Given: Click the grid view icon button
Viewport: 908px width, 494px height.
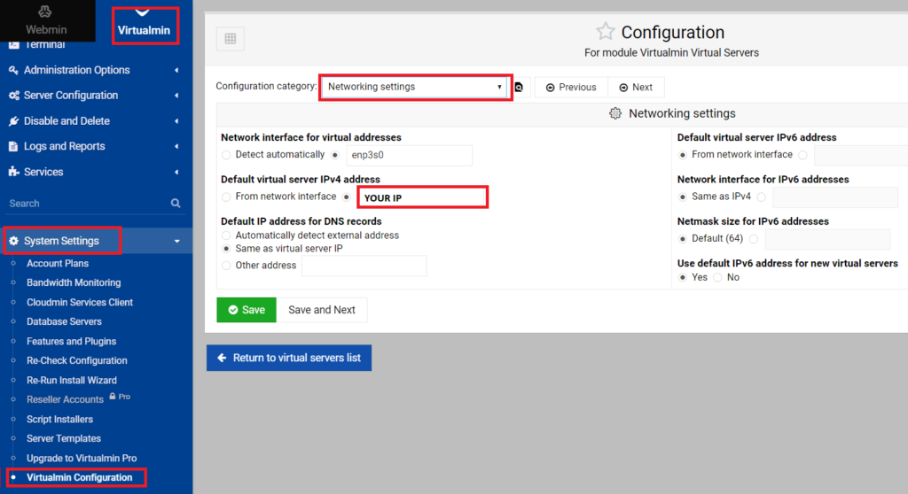Looking at the screenshot, I should tap(230, 39).
